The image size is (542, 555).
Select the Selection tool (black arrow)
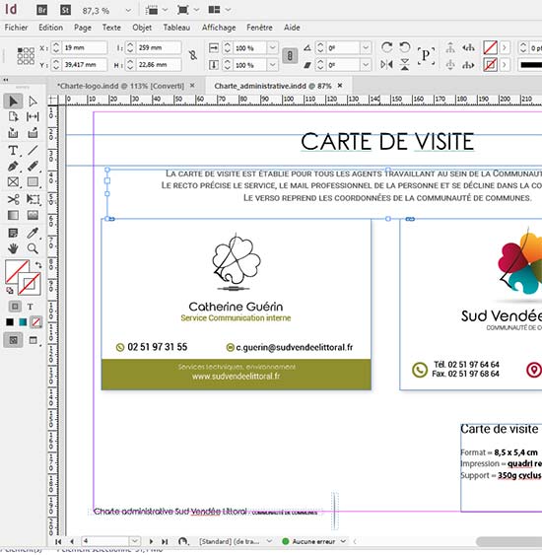[13, 102]
